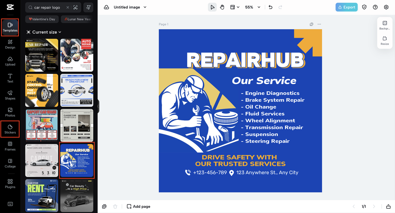Click the CapCut logo icon
The image size is (395, 213).
pyautogui.click(x=10, y=8)
